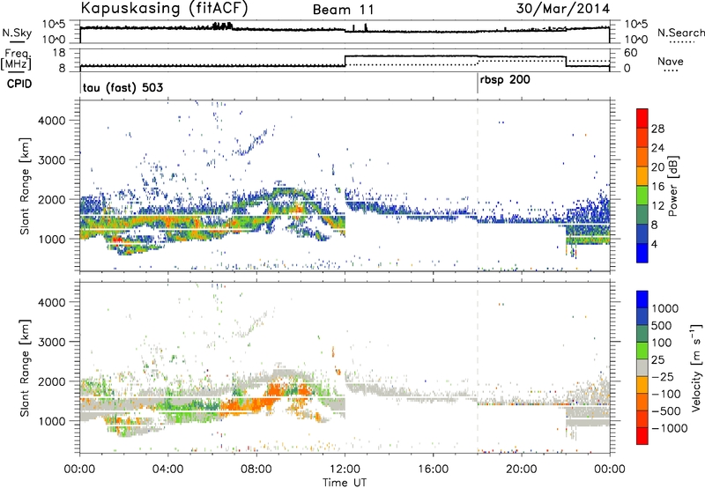The width and height of the screenshot is (705, 488).
Task: Click the red segment of Power colorbar
Action: 642,118
